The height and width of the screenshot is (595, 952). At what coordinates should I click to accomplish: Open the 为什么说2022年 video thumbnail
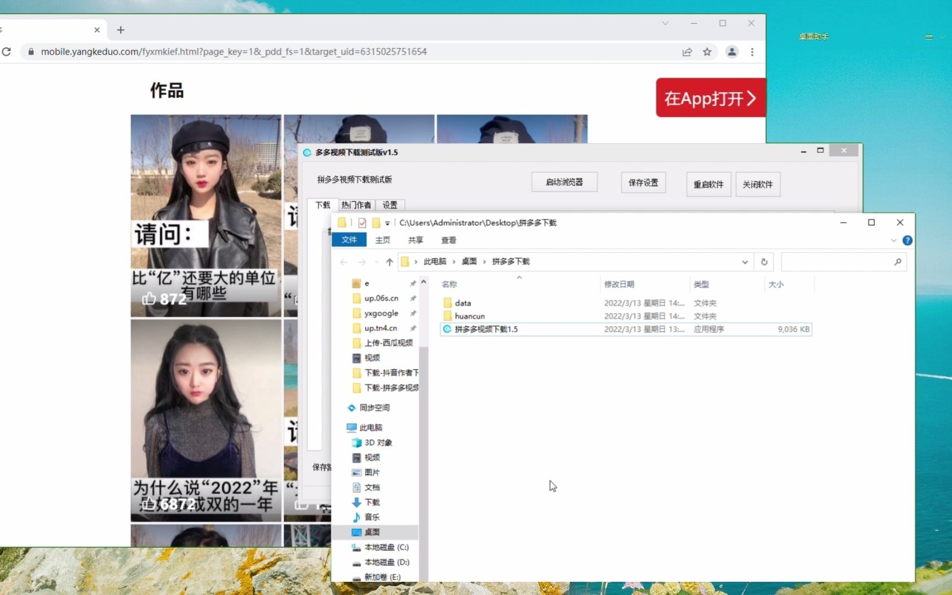click(x=206, y=420)
